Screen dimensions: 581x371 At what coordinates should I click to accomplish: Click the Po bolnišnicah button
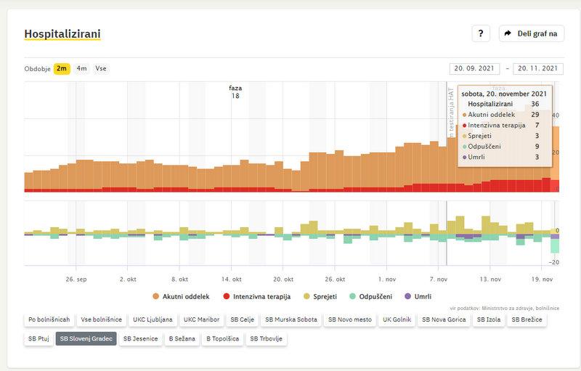point(49,319)
